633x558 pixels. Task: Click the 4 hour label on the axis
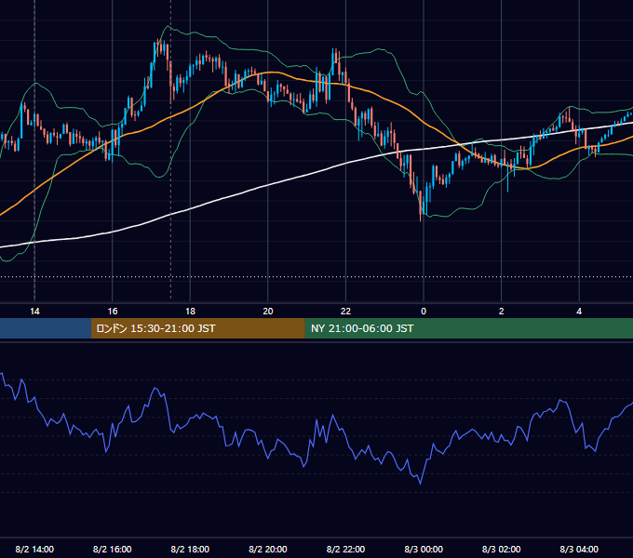coord(579,312)
